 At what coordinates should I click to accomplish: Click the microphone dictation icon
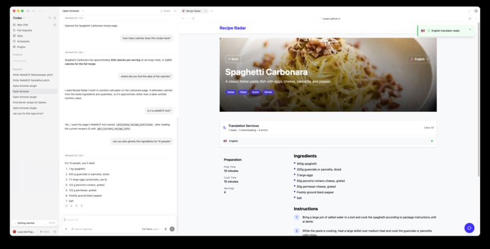tap(165, 229)
